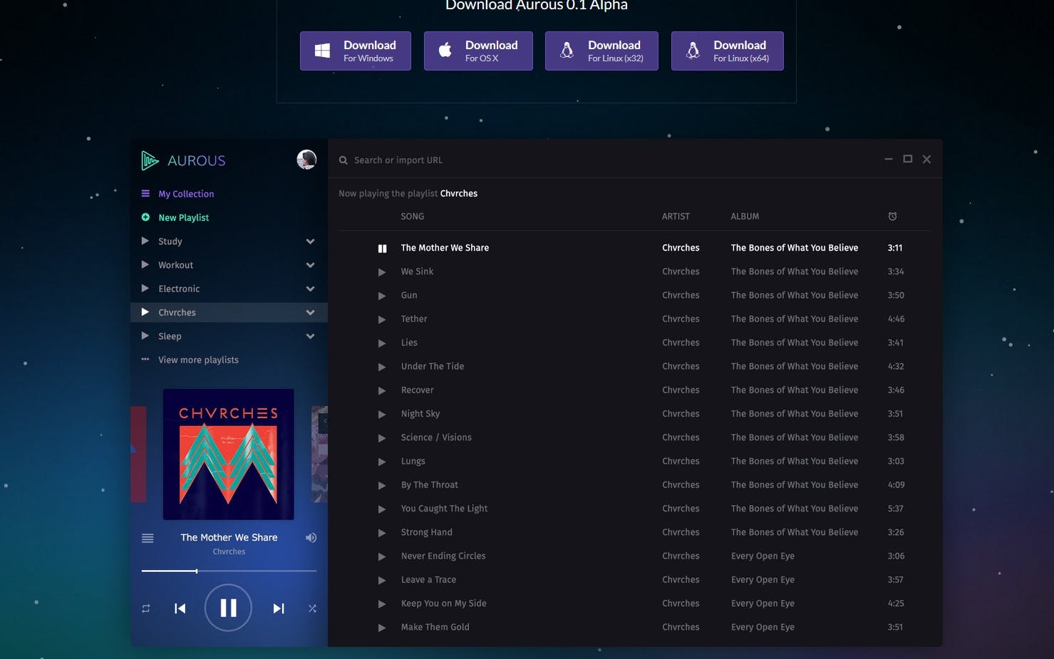The image size is (1054, 659).
Task: Play the song Gun
Action: (382, 296)
